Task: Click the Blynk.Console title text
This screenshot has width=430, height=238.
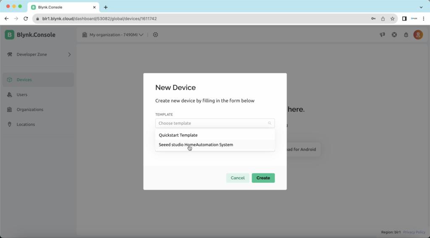Action: (36, 35)
